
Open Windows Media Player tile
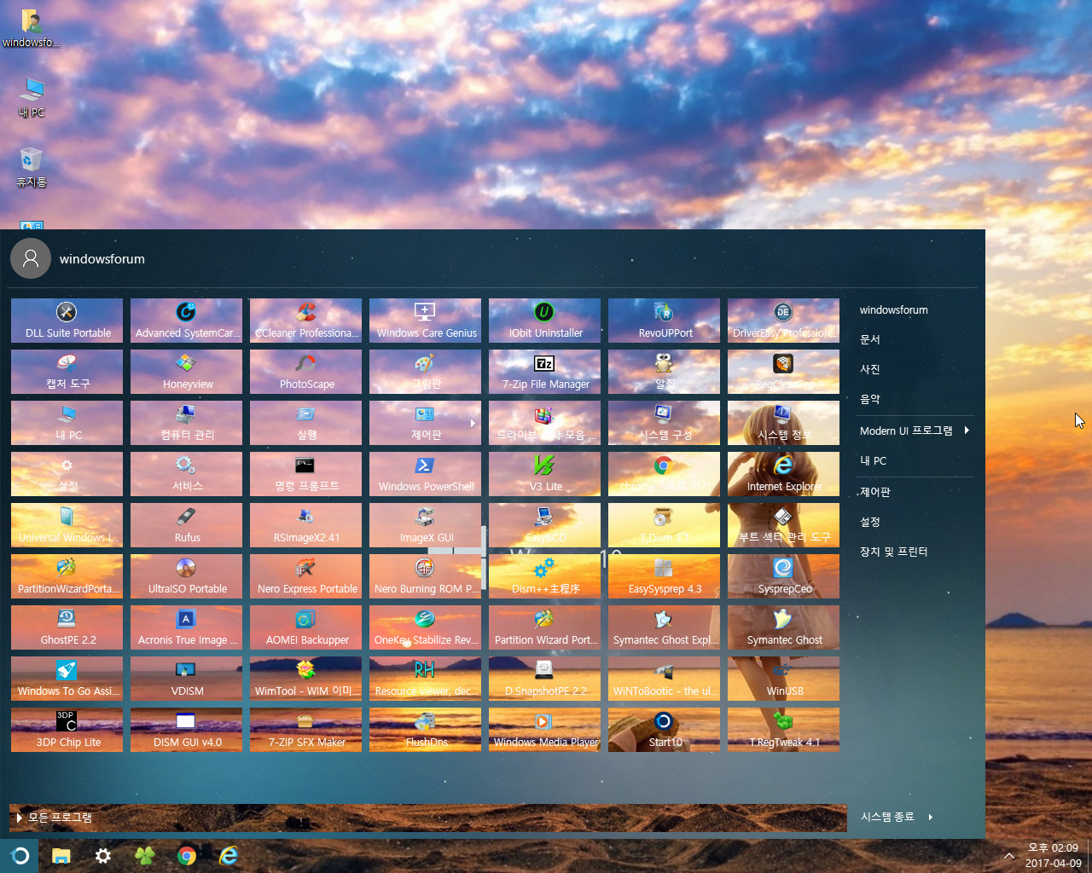point(544,730)
